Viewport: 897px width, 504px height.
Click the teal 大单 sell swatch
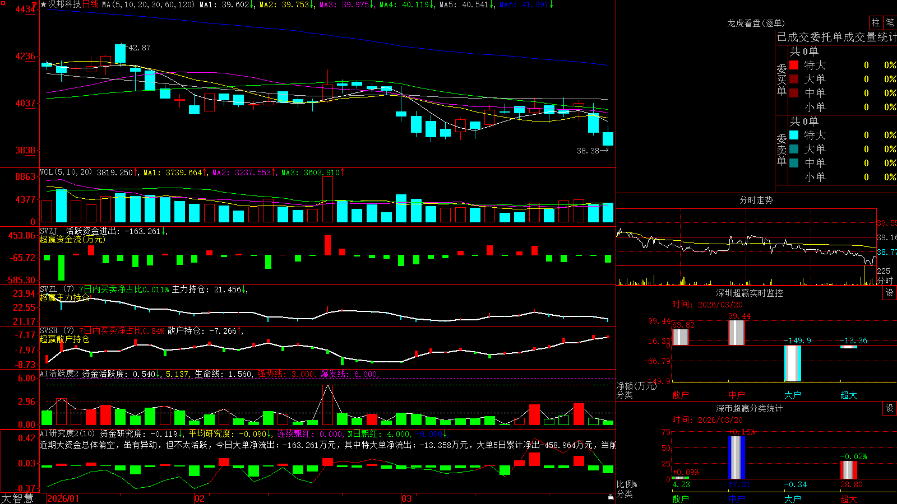(x=794, y=149)
